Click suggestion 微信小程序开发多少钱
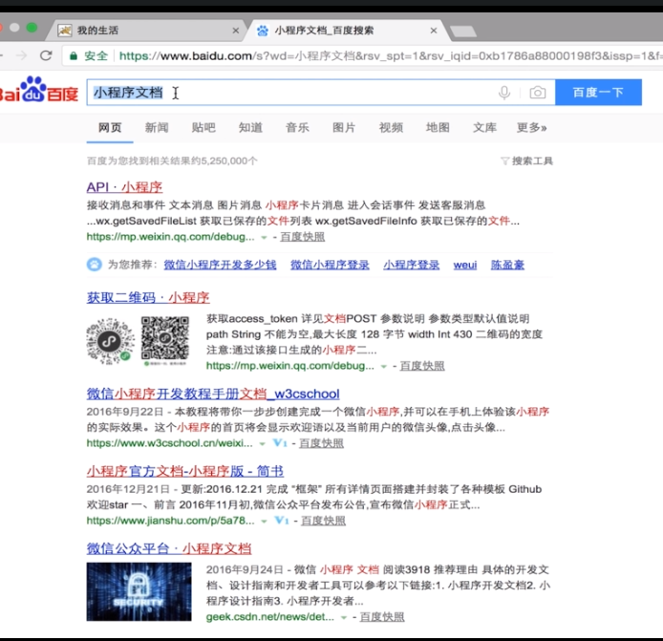This screenshot has width=663, height=641. (x=221, y=265)
